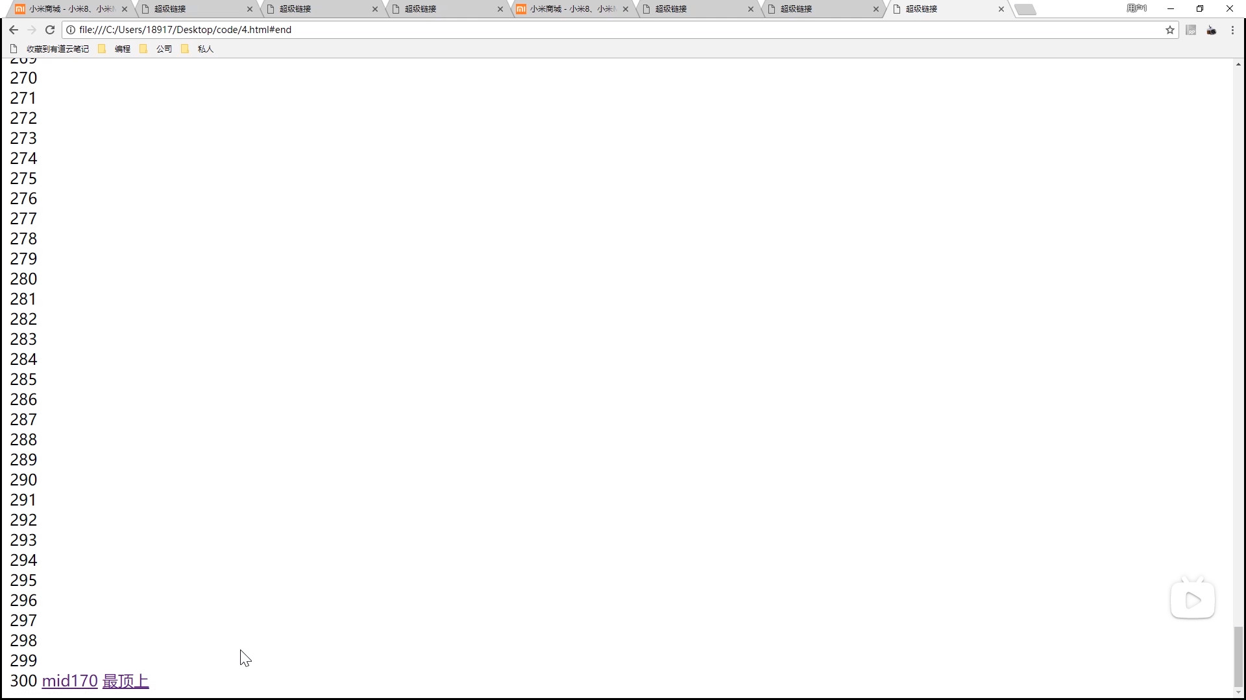Screen dimensions: 1246x700
Task: Click the gray extension icon beside the star
Action: point(1191,30)
